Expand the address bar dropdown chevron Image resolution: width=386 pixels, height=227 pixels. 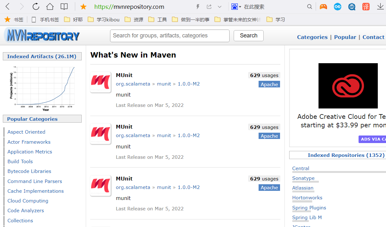click(x=220, y=7)
